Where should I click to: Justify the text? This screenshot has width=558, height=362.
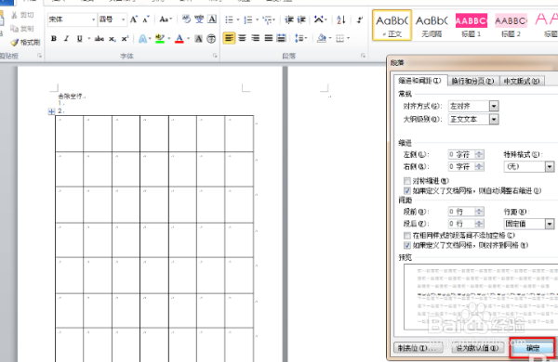(269, 38)
